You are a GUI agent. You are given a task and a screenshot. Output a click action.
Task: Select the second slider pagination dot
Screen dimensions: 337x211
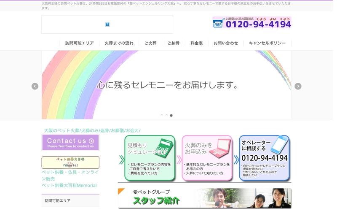pyautogui.click(x=166, y=115)
